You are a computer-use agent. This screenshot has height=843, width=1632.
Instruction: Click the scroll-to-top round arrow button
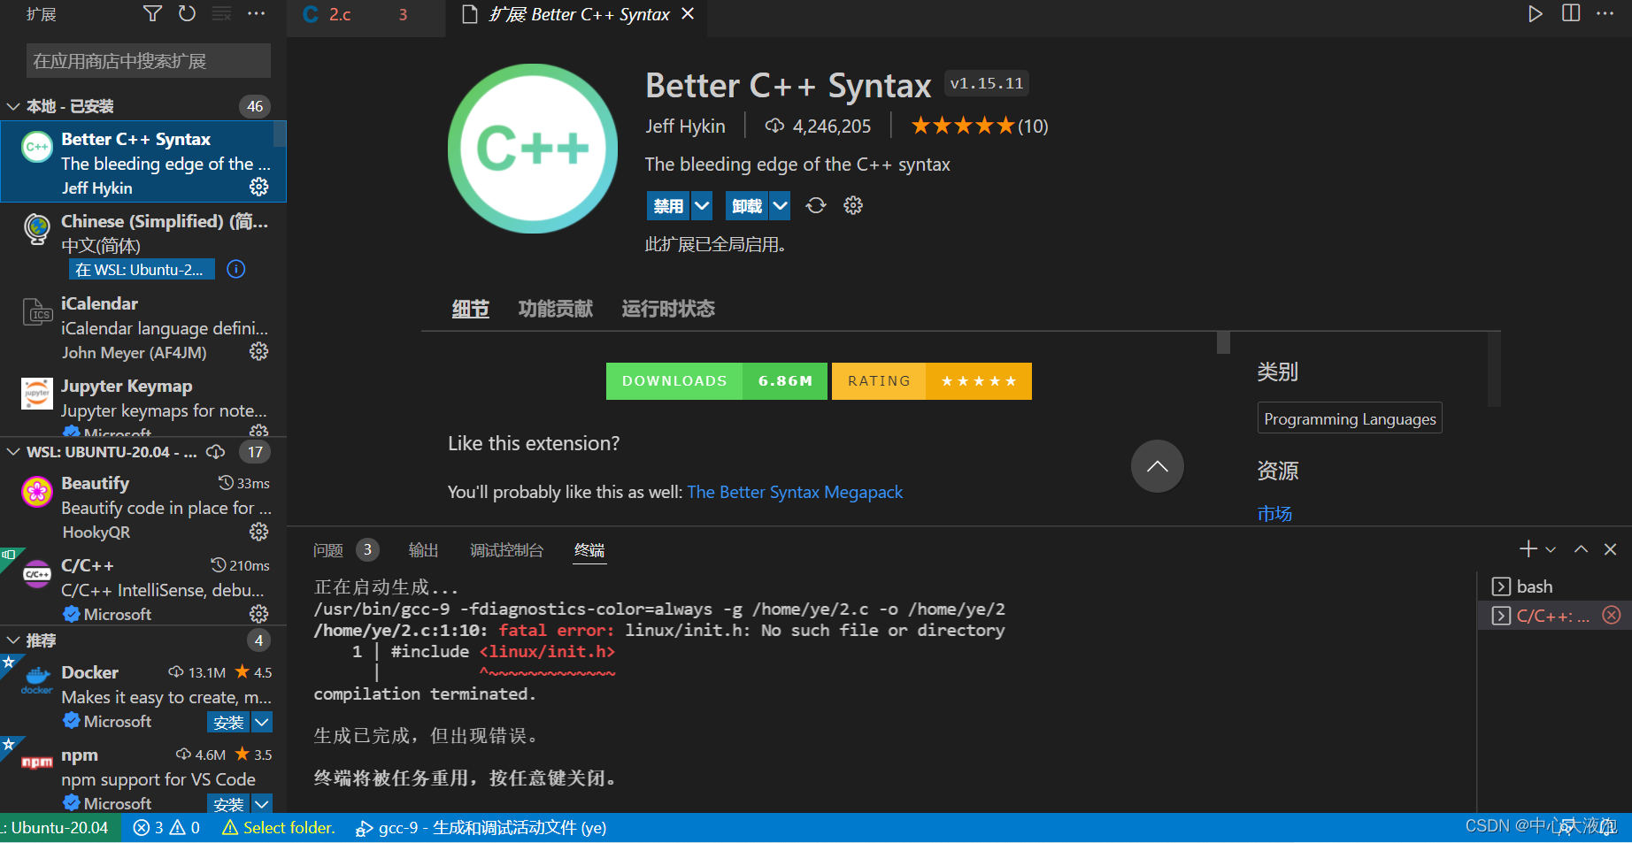pyautogui.click(x=1158, y=466)
